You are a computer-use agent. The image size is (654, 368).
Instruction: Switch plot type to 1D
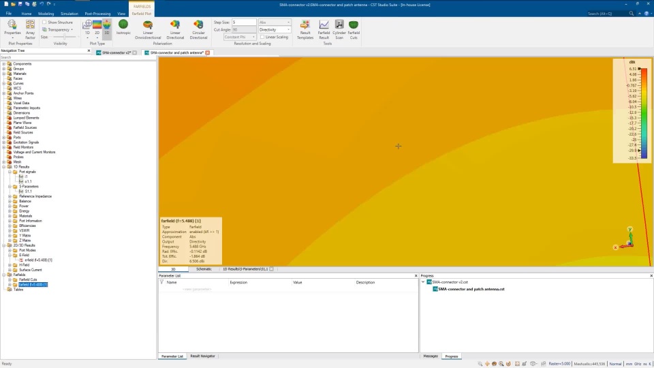pos(87,29)
